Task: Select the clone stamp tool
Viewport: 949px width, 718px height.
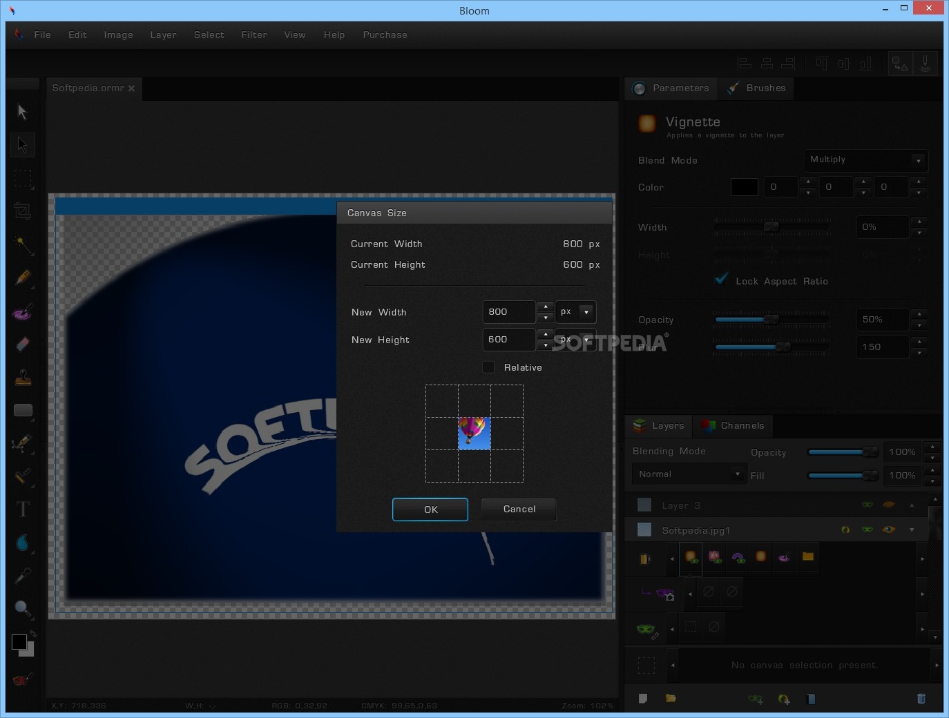Action: pos(23,377)
